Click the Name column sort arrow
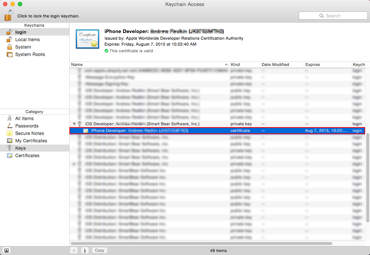 pyautogui.click(x=226, y=64)
